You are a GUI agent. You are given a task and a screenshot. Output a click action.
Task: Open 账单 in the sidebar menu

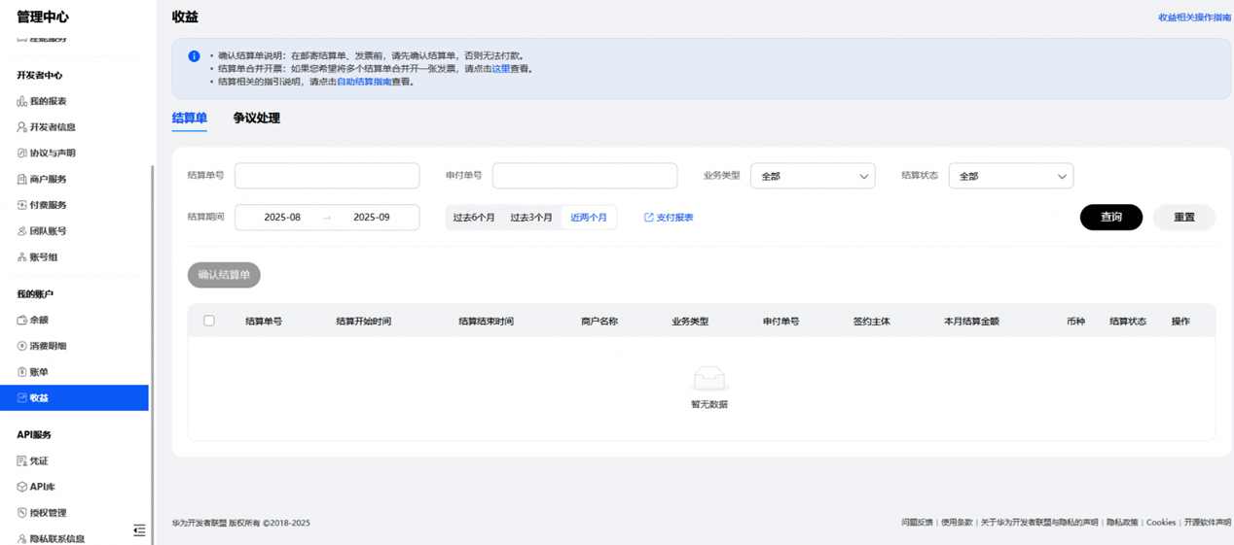(x=39, y=372)
